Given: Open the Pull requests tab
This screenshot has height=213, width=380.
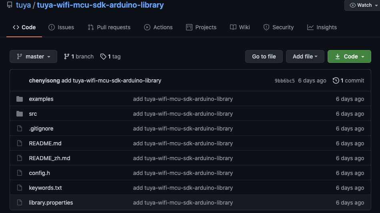Looking at the screenshot, I should click(109, 27).
